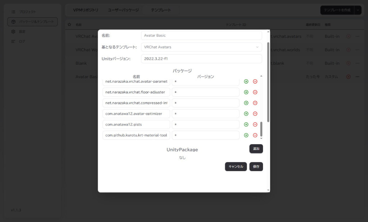Select パッケージ&テンプレート in the sidebar
The width and height of the screenshot is (368, 222).
[32, 22]
